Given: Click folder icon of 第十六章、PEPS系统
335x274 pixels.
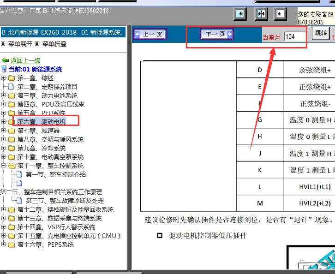Looking at the screenshot, I should click(x=12, y=244).
